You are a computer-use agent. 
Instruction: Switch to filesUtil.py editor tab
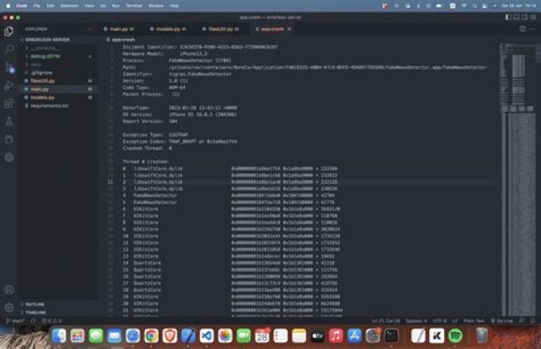221,29
